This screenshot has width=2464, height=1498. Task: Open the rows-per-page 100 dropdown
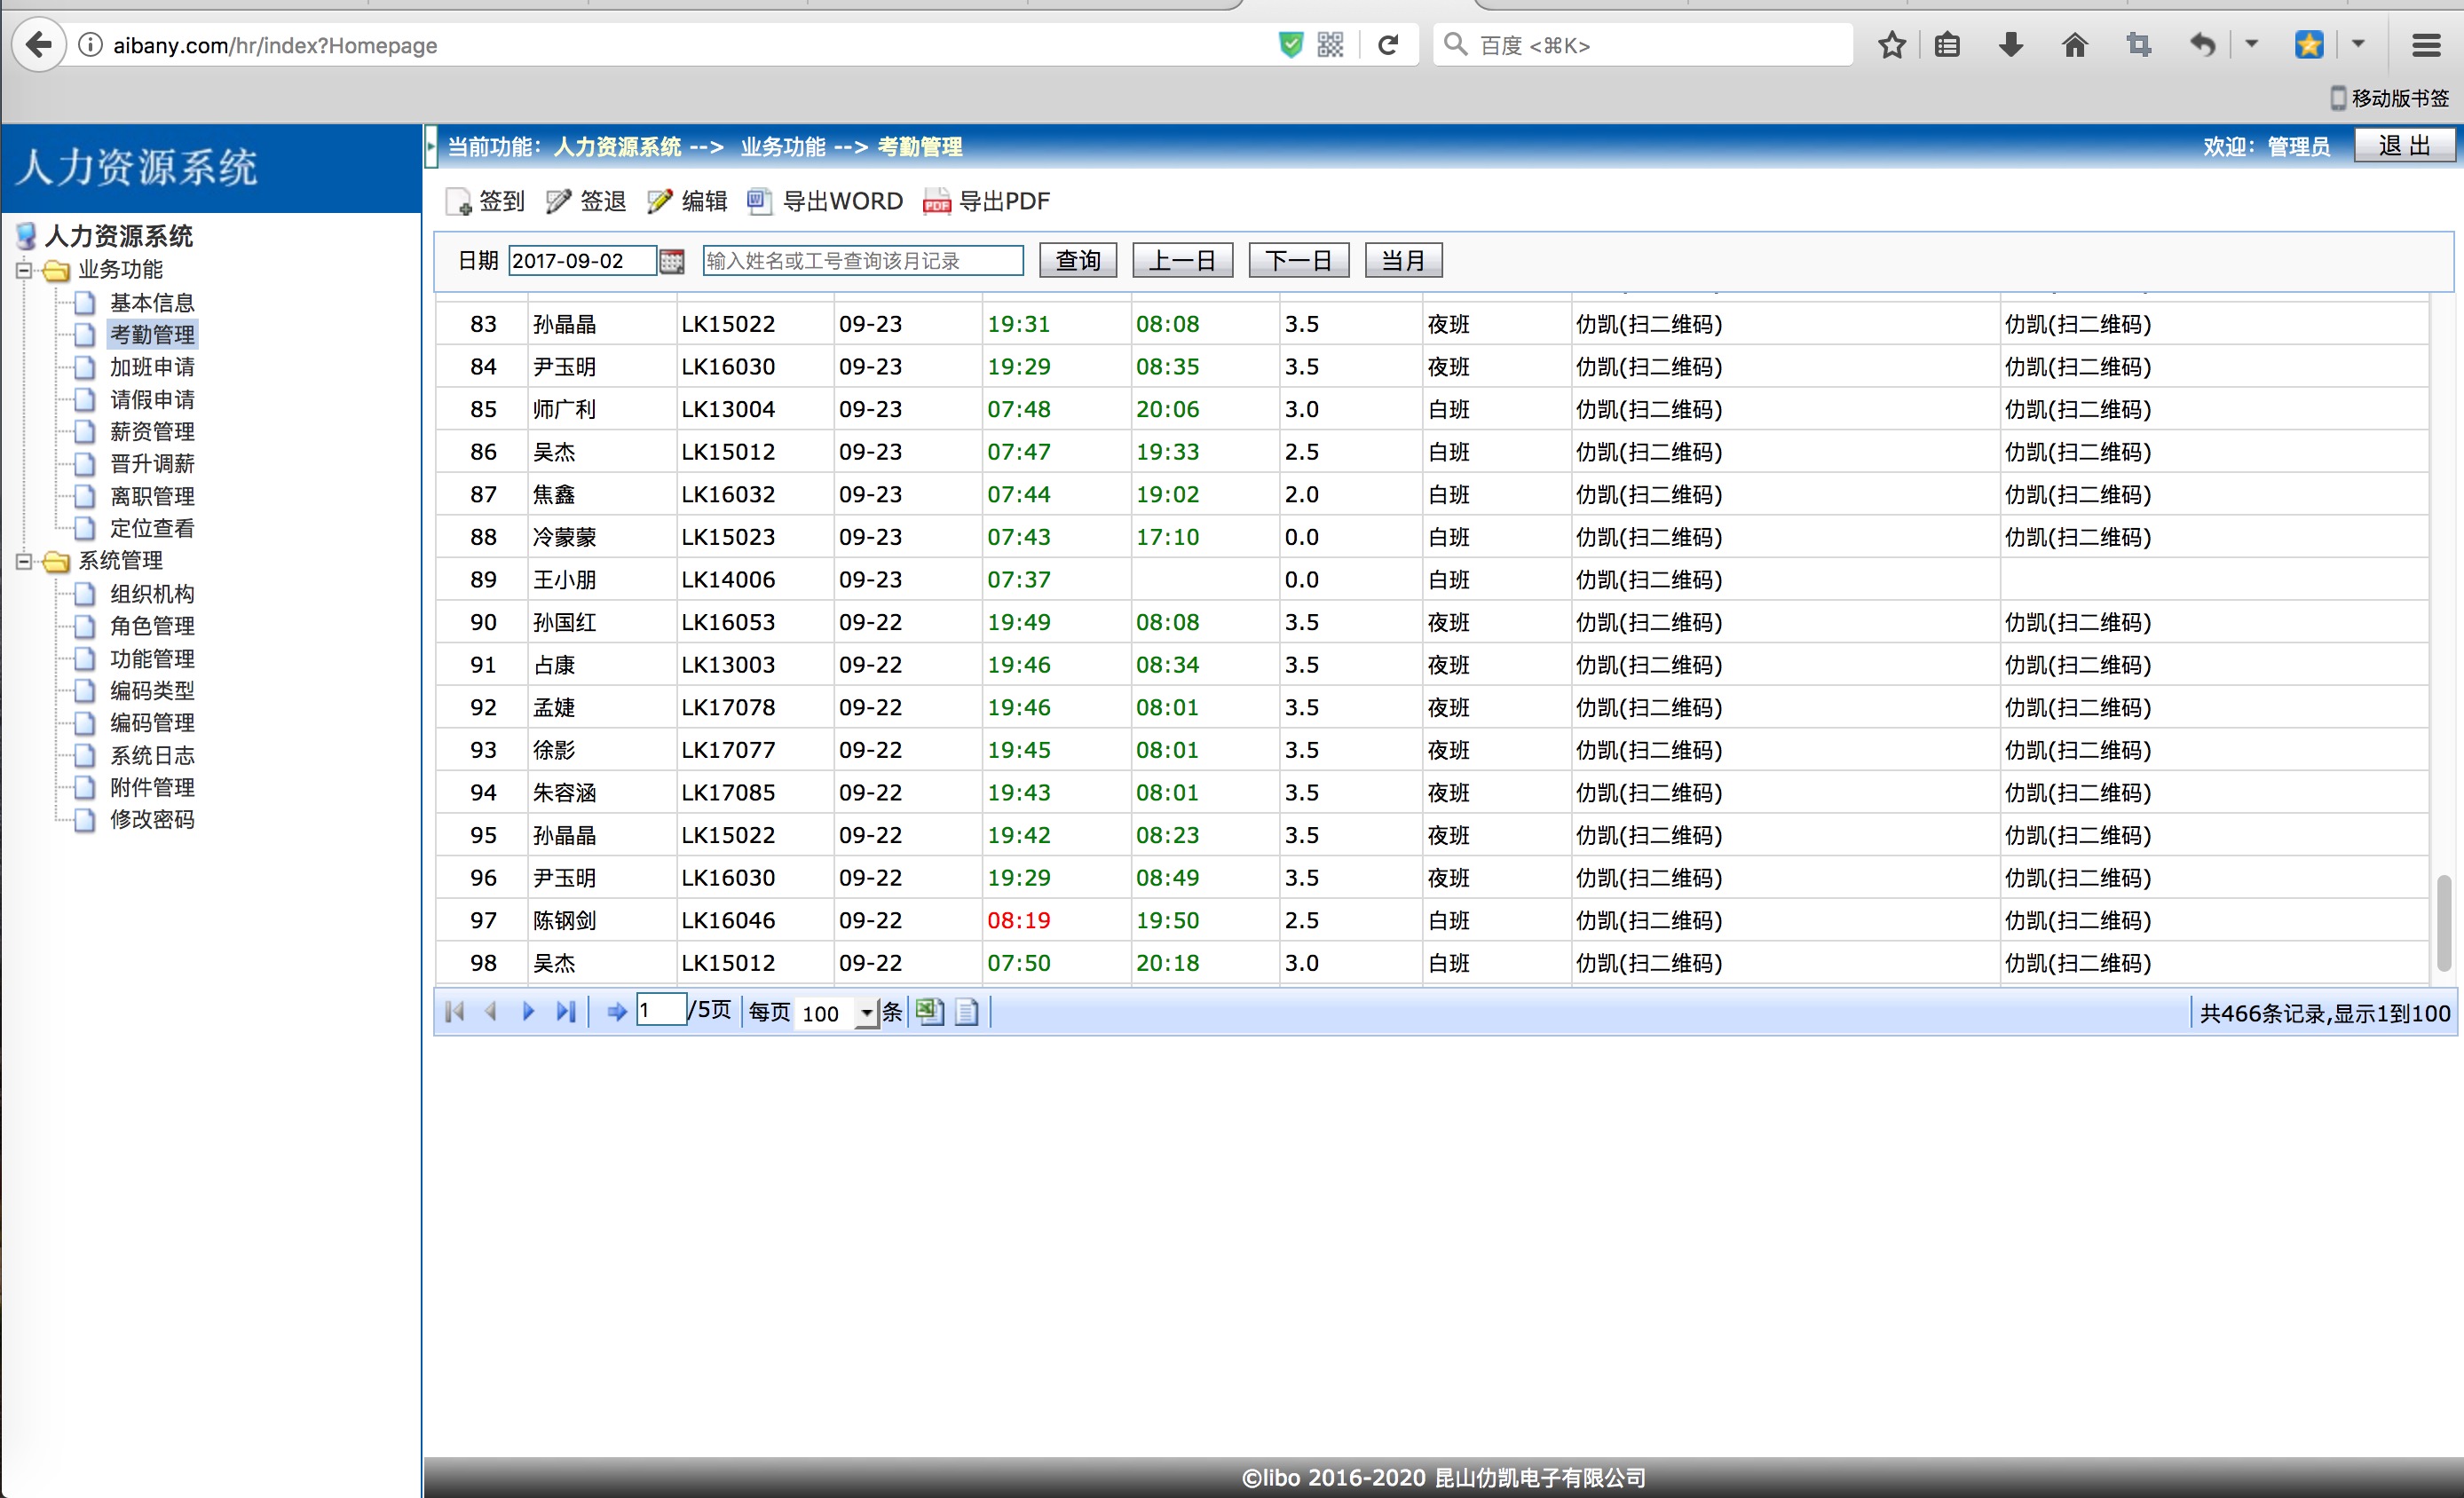tap(866, 1013)
